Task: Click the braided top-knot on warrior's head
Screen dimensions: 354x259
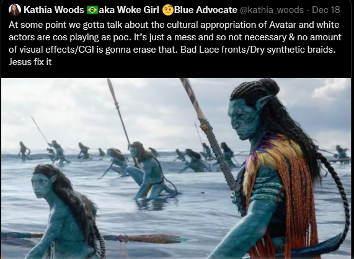Action: pos(255,89)
